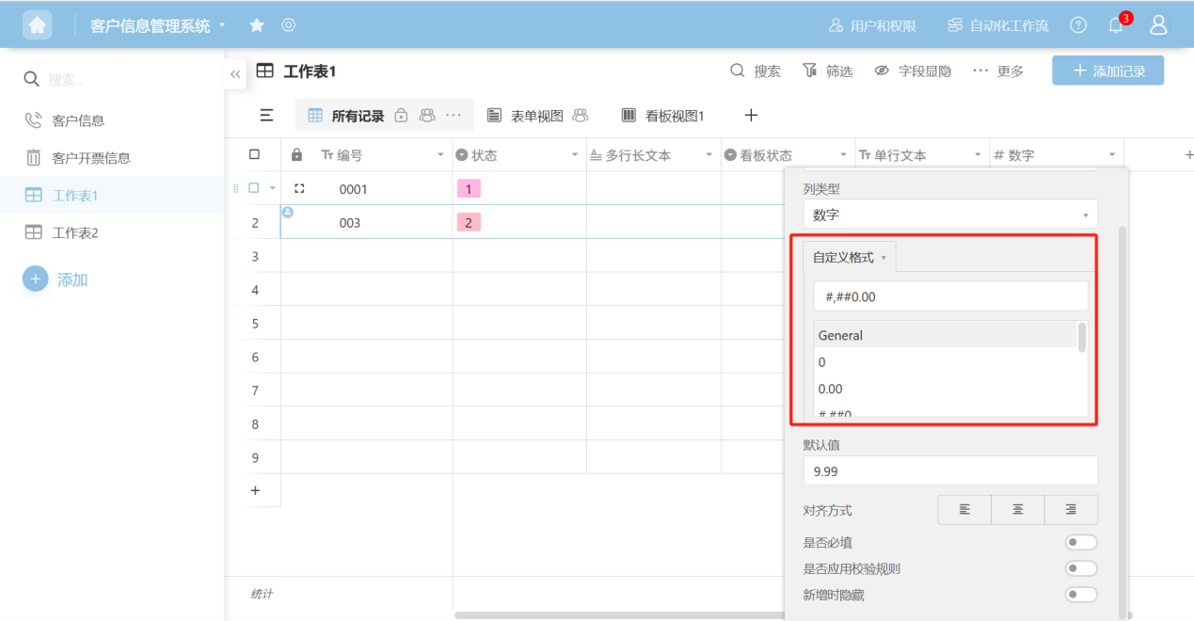Collapse the left sidebar with double-chevron
This screenshot has width=1194, height=621.
[235, 74]
